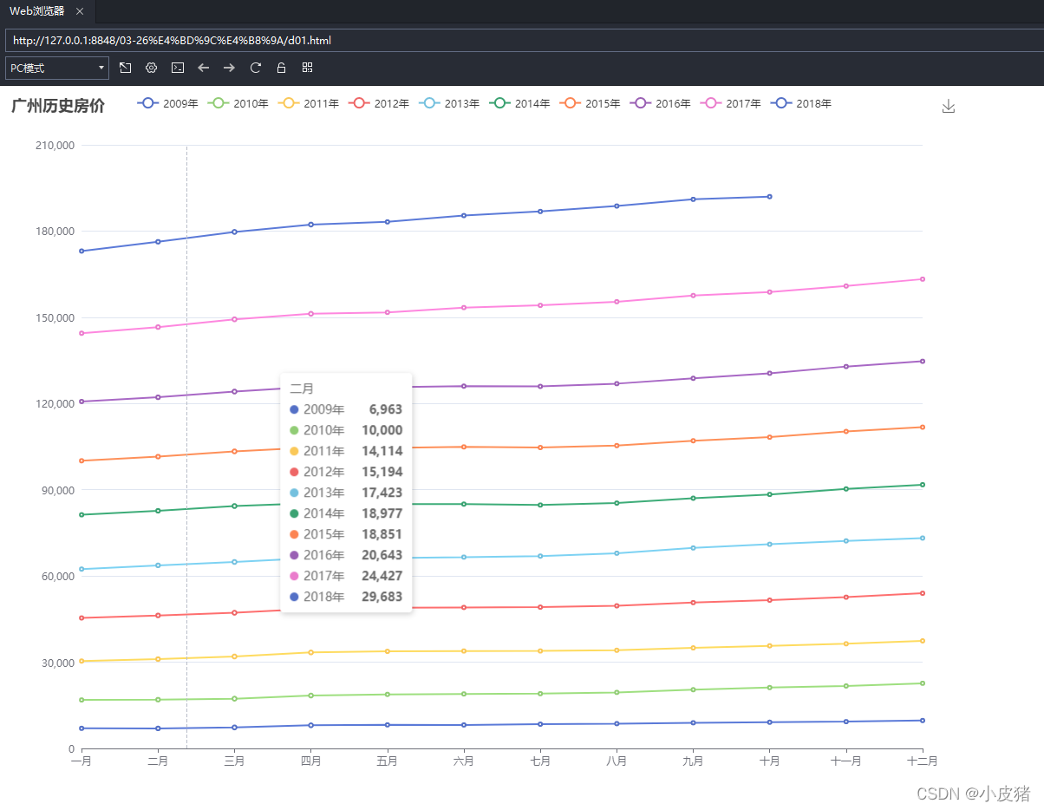This screenshot has height=810, width=1044.
Task: Toggle 2017年 series in legend
Action: point(730,103)
